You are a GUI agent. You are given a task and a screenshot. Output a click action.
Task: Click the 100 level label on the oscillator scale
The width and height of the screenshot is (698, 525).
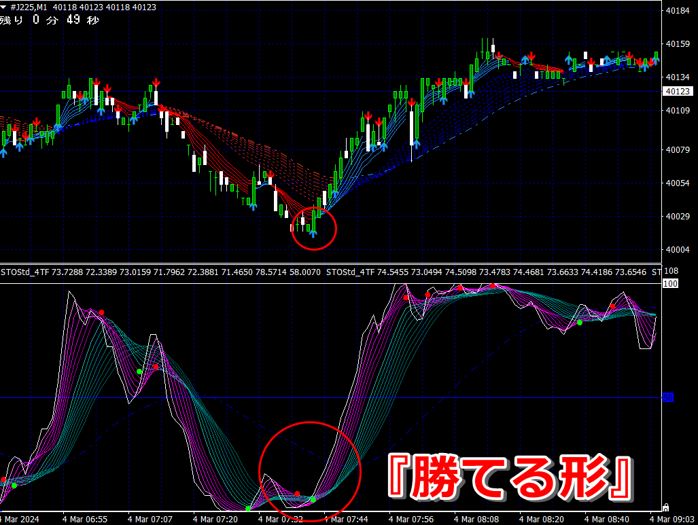click(670, 283)
